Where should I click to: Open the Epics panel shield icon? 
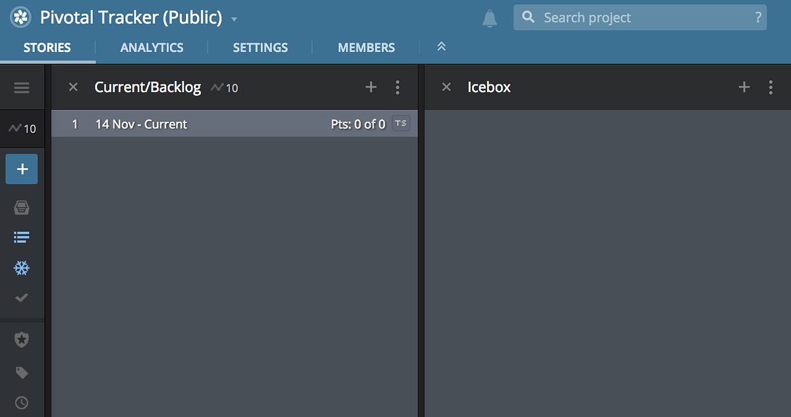pyautogui.click(x=22, y=339)
